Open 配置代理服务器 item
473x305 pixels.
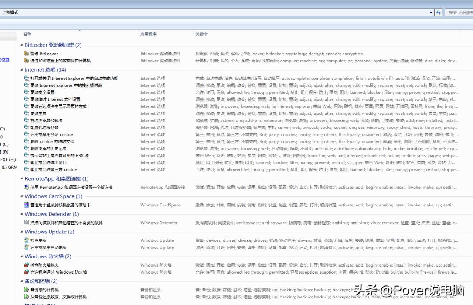click(44, 127)
